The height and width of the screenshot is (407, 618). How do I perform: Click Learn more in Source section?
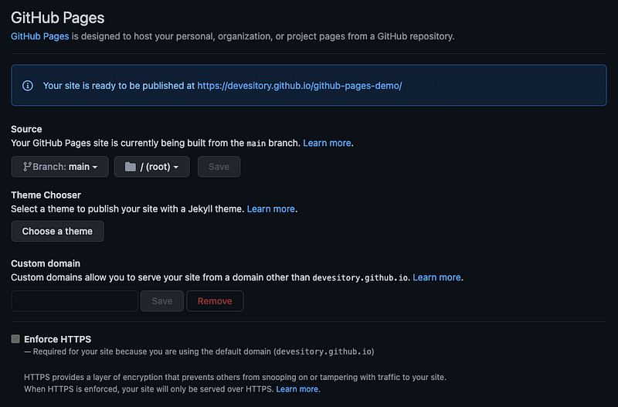pyautogui.click(x=327, y=143)
